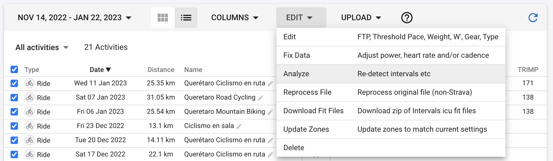This screenshot has height=161, width=553.
Task: Choose Analyze from the Edit menu
Action: (x=296, y=74)
